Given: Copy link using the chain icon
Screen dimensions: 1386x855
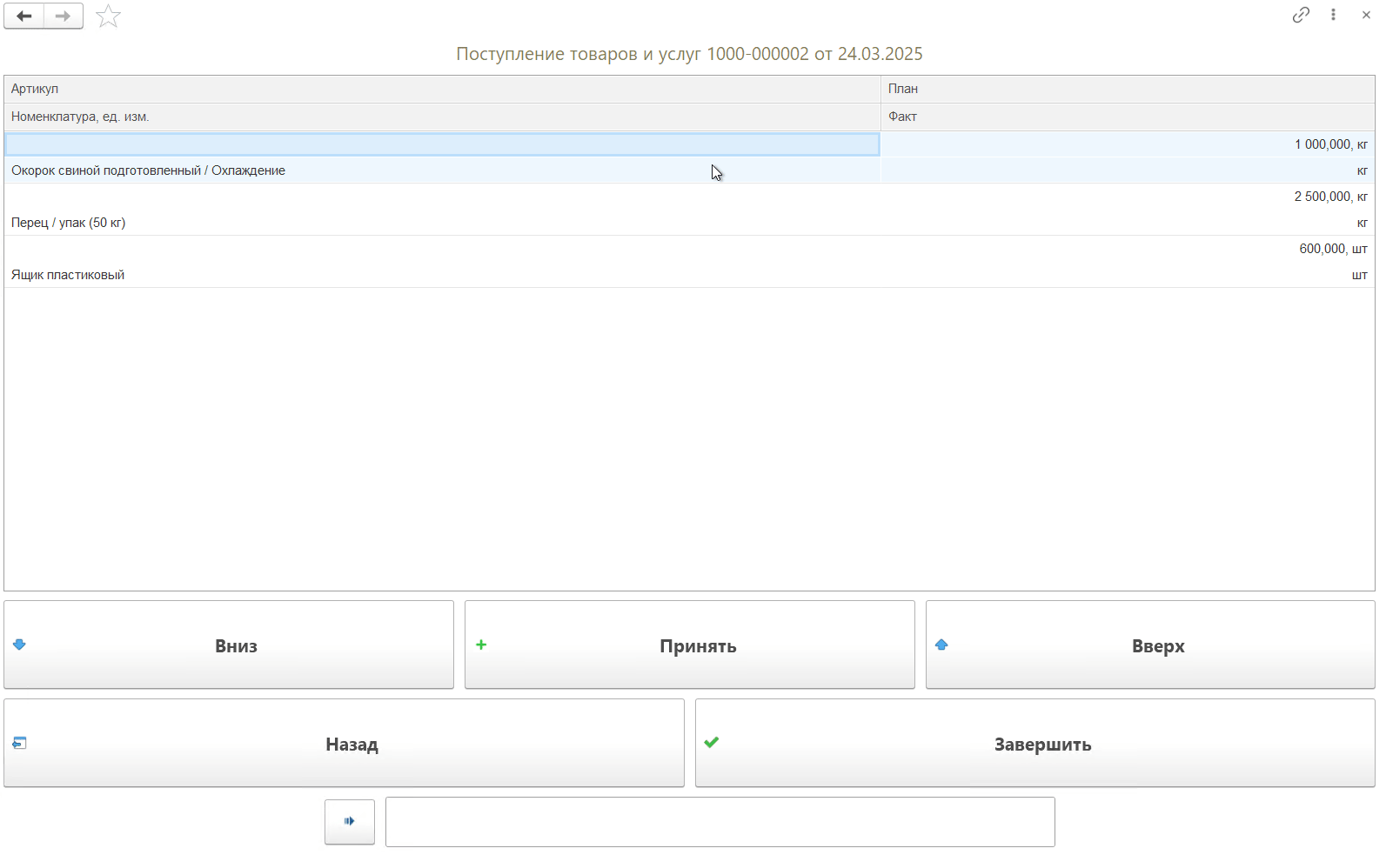Looking at the screenshot, I should [x=1300, y=15].
